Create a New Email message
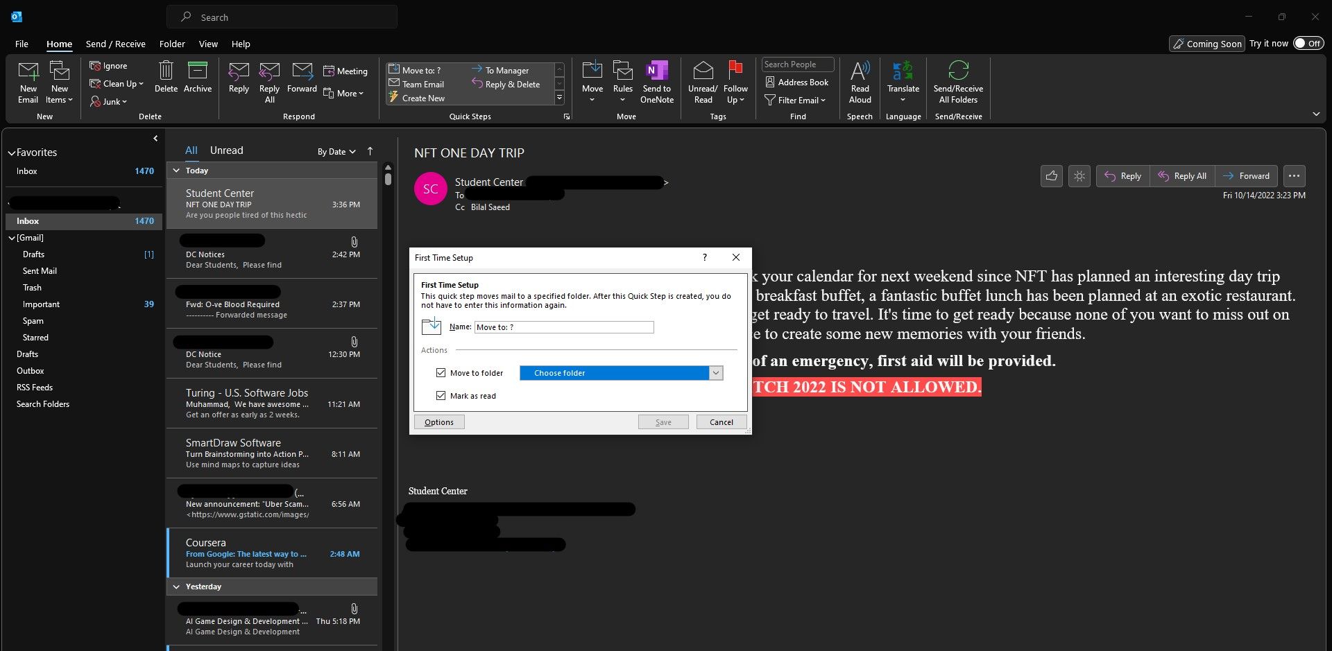1332x651 pixels. (x=28, y=81)
